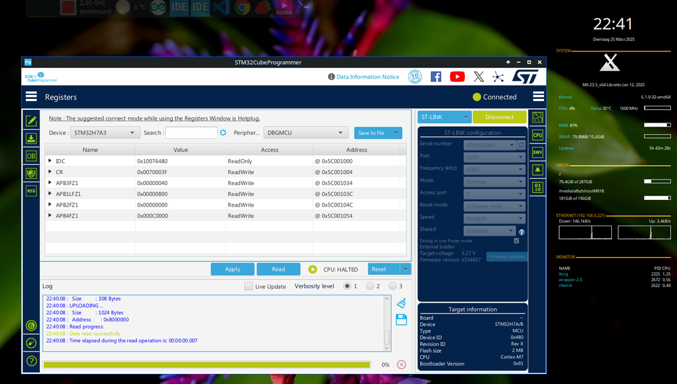677x384 pixels.
Task: Enable the Live Update checkbox
Action: pos(248,286)
